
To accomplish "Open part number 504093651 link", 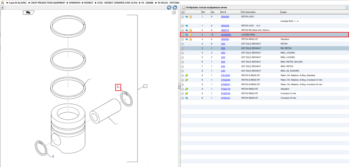I will (x=226, y=35).
